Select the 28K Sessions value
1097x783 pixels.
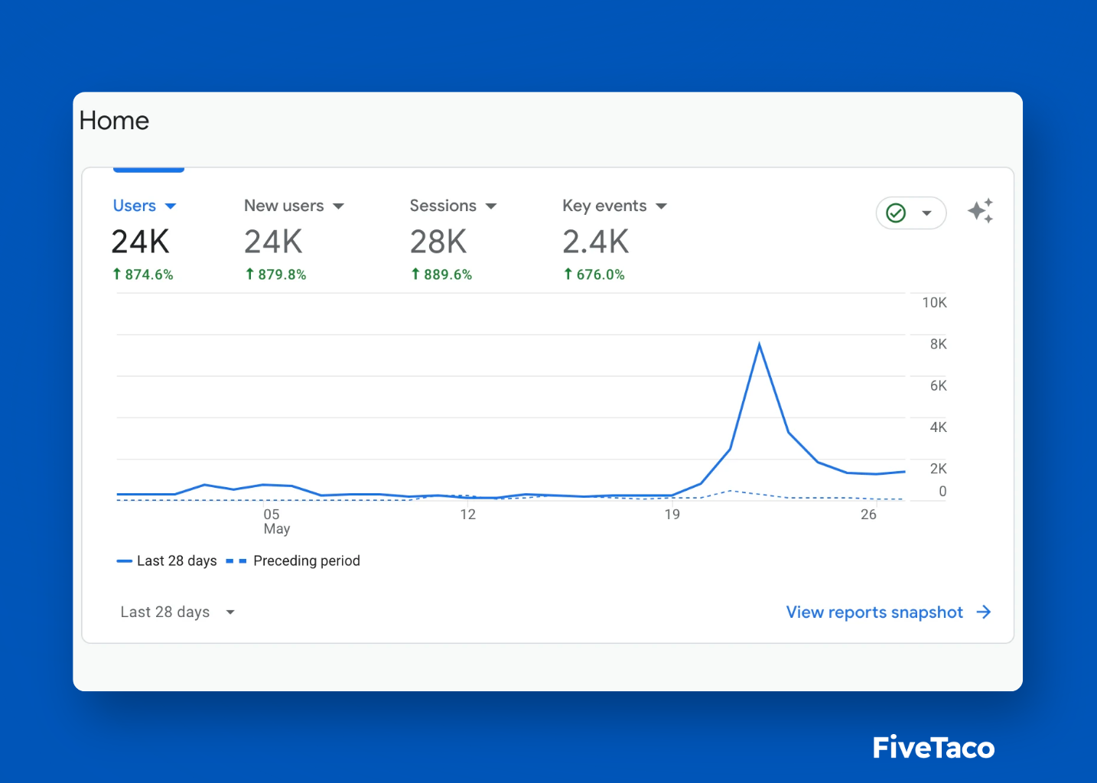(x=438, y=242)
